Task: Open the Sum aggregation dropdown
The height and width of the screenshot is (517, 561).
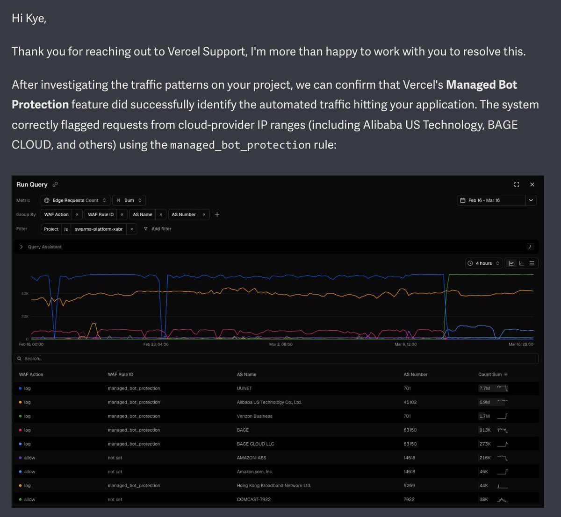Action: (x=129, y=200)
